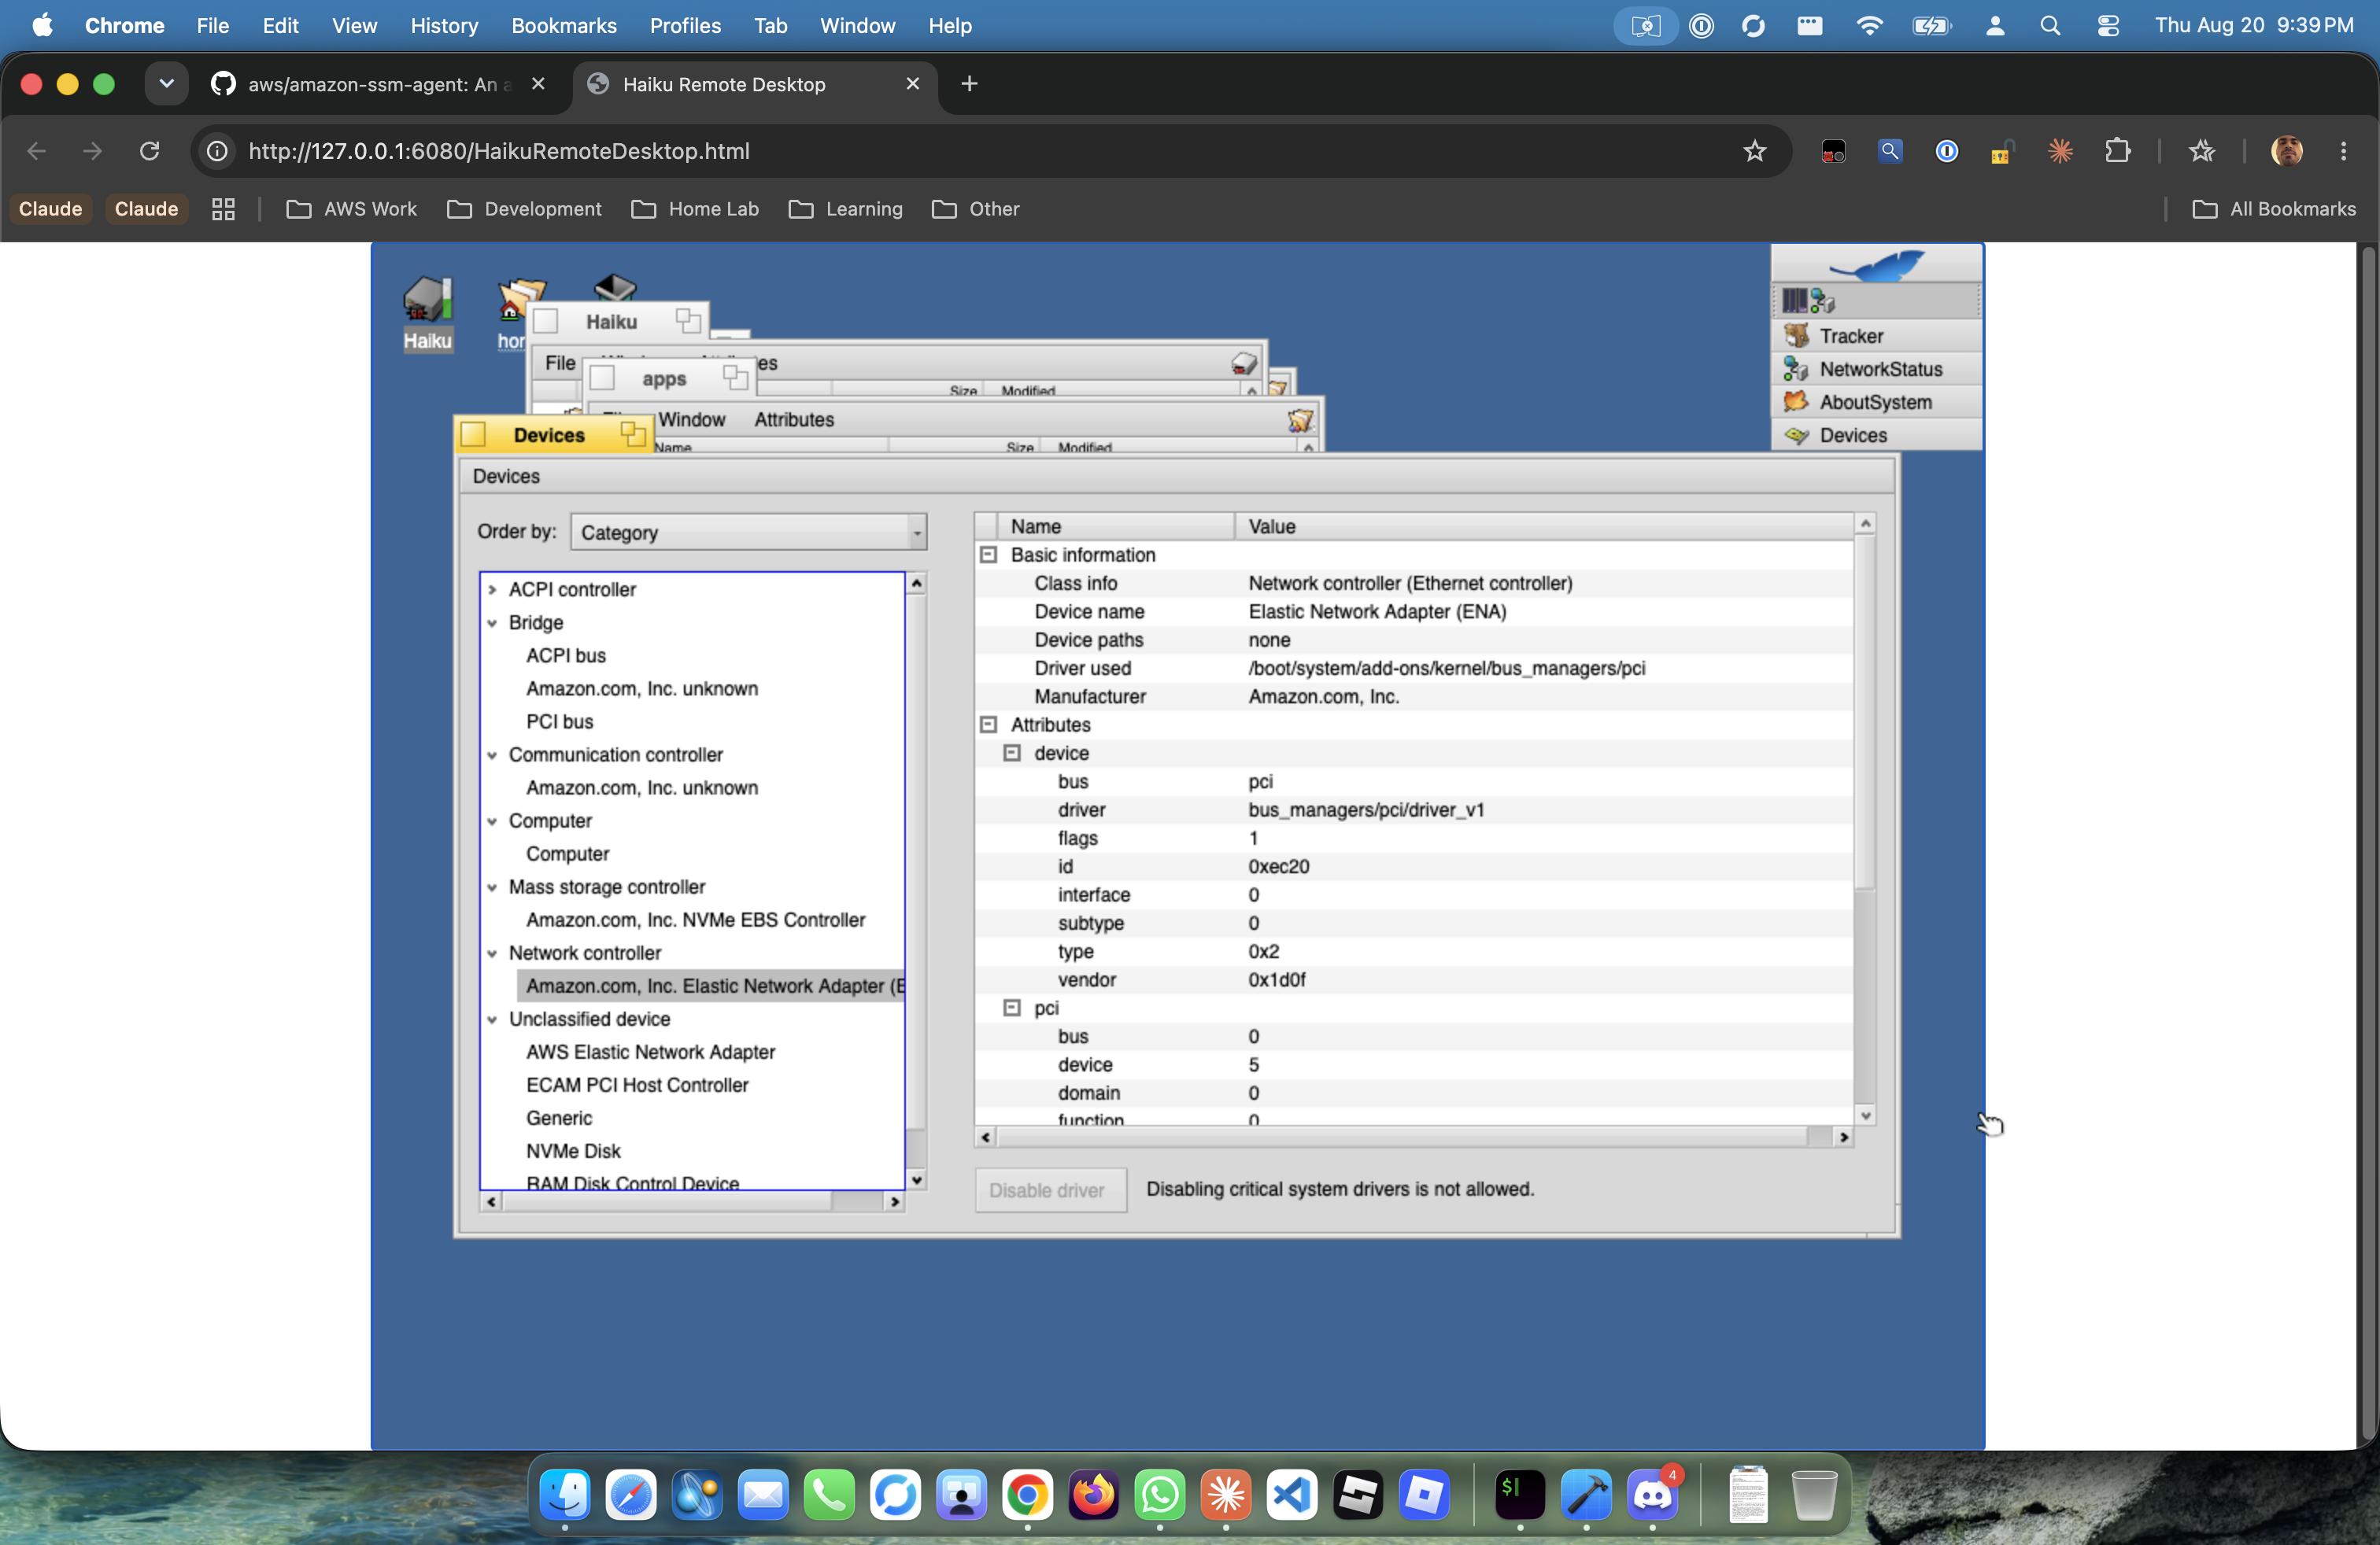Open All Bookmarks folder

click(2274, 209)
